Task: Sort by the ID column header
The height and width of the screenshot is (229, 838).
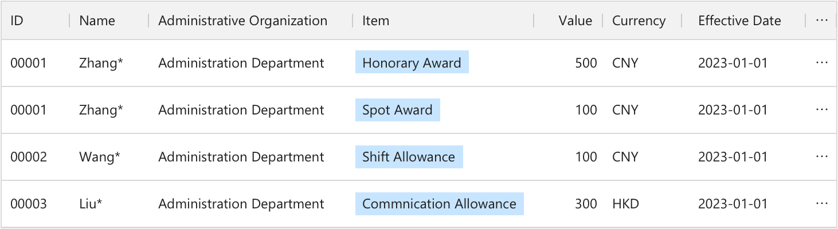Action: [x=17, y=21]
